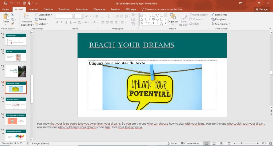Toggle the Notes pane in status bar
The image size is (273, 146).
[172, 143]
